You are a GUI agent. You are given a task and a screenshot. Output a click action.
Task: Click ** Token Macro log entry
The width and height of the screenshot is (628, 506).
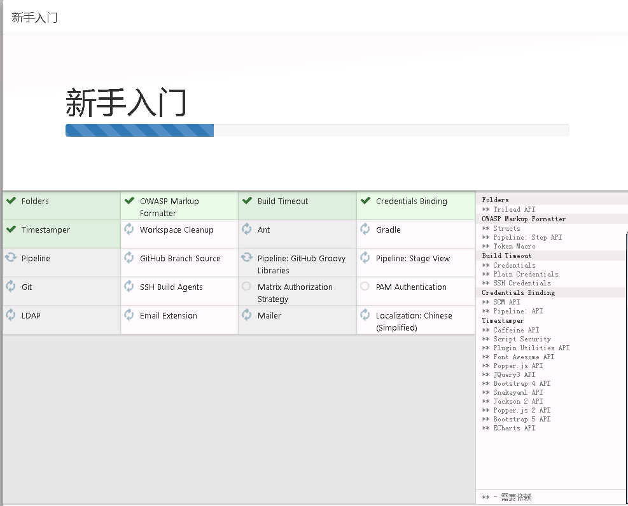[x=508, y=246]
